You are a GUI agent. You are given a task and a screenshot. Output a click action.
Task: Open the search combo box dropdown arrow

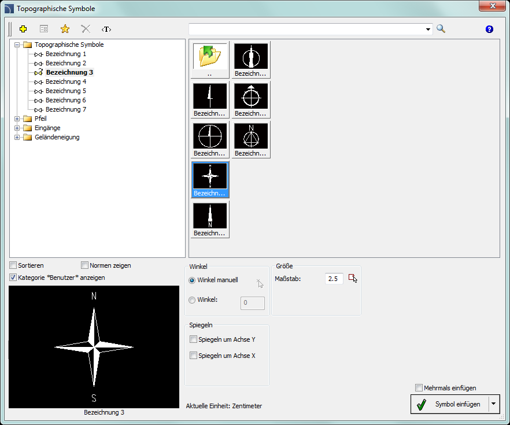428,29
